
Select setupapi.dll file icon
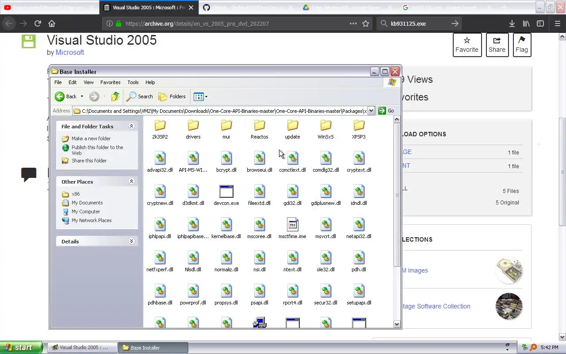tap(359, 291)
